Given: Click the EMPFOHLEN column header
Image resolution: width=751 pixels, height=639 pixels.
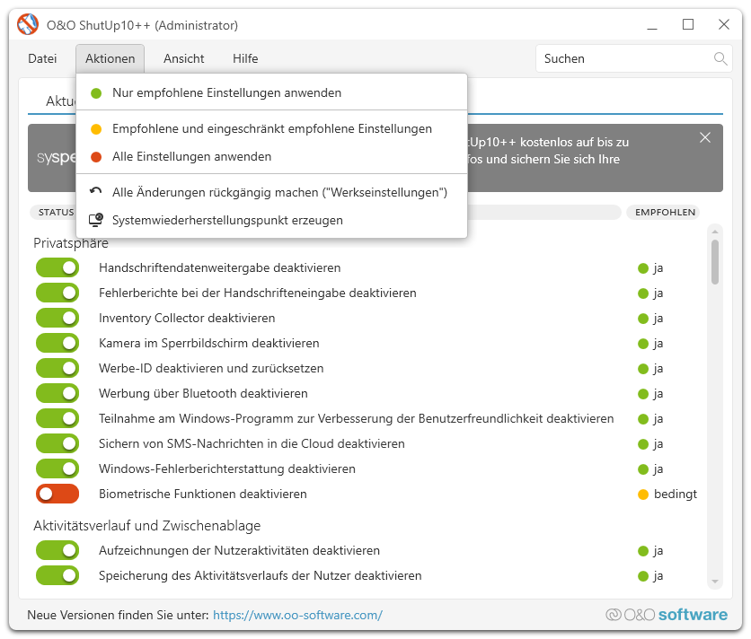Looking at the screenshot, I should tap(665, 212).
